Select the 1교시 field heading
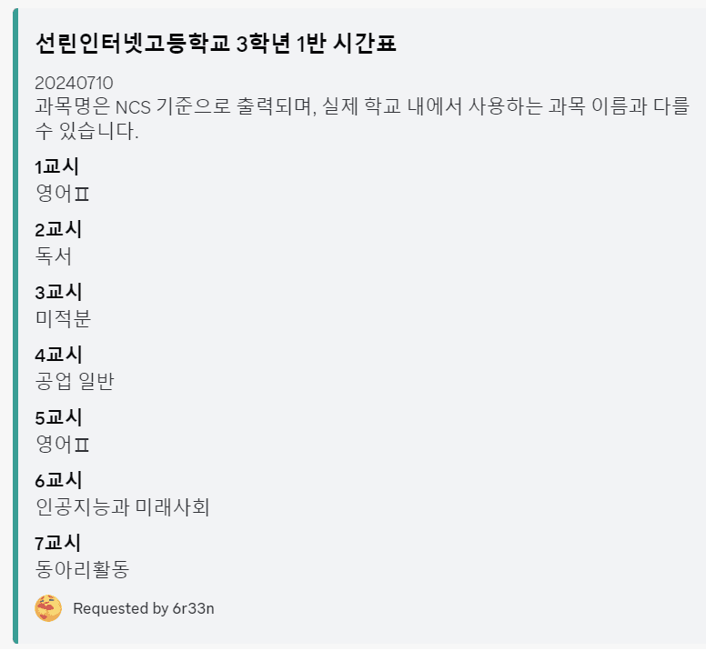Screen dimensions: 706x651 click(57, 166)
